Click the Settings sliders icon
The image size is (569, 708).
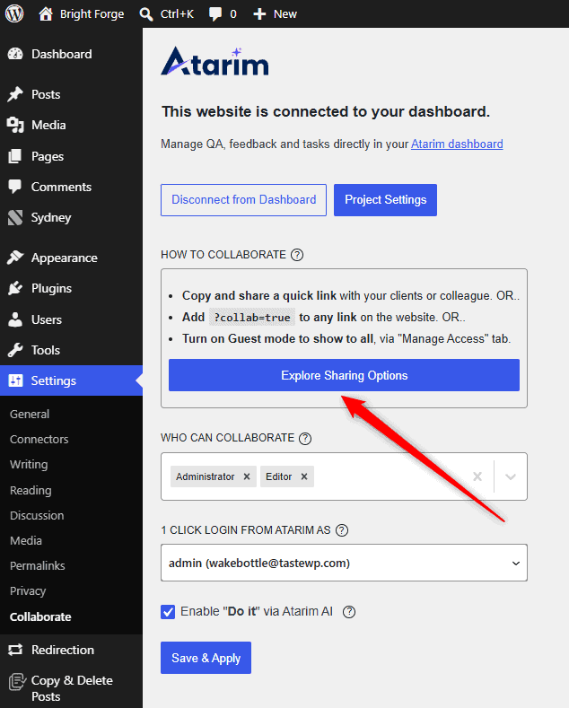(x=15, y=380)
